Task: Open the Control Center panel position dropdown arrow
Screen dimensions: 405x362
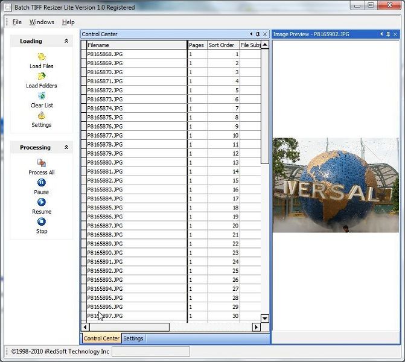Action: (251, 34)
